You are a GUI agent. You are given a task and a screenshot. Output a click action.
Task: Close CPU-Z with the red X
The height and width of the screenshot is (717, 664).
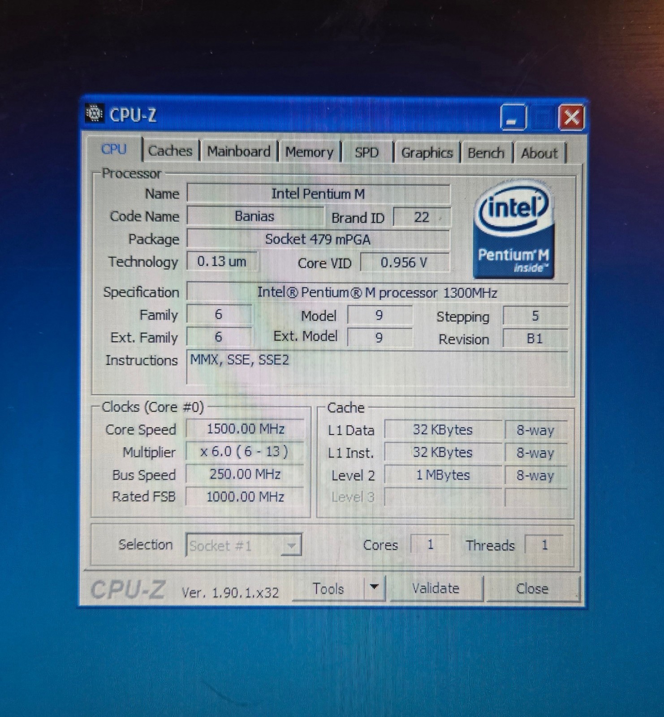571,117
